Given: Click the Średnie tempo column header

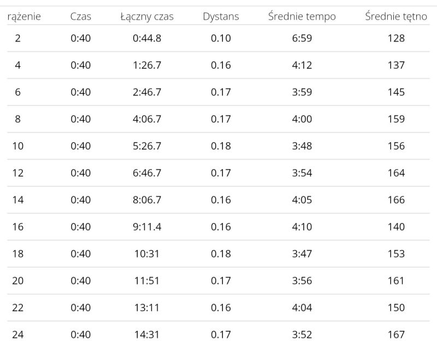Looking at the screenshot, I should point(302,16).
